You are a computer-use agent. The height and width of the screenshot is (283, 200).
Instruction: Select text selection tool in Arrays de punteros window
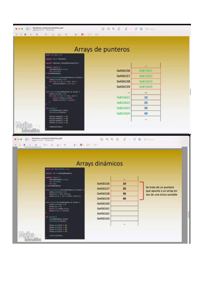click(17, 34)
